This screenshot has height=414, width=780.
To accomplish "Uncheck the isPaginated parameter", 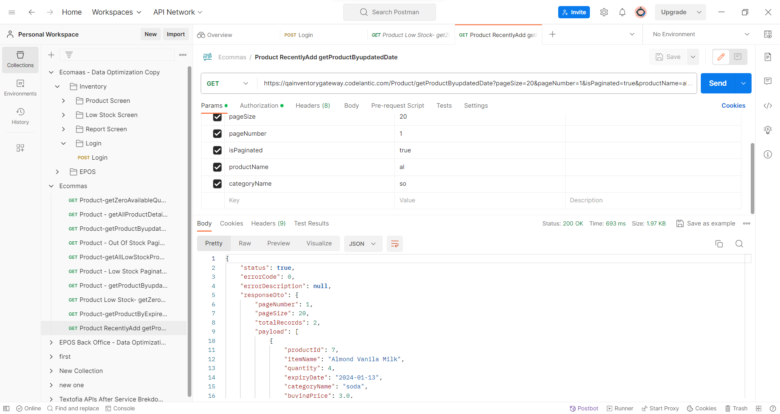I will 217,150.
